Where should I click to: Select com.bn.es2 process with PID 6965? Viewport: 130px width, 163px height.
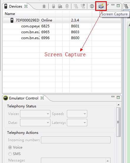coord(62,32)
